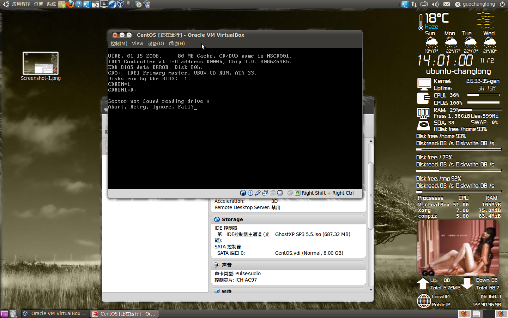Screen dimensions: 508x318
Task: Click the host key green arrow icon
Action: point(298,193)
